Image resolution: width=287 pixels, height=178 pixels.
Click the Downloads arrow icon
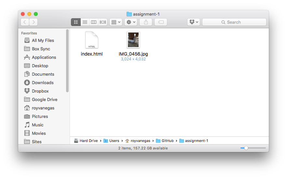27,83
